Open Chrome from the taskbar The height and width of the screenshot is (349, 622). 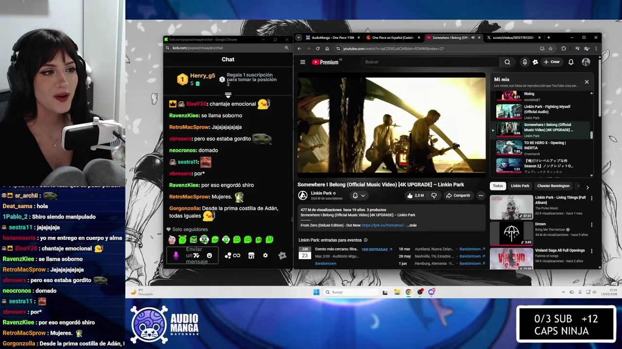click(408, 292)
